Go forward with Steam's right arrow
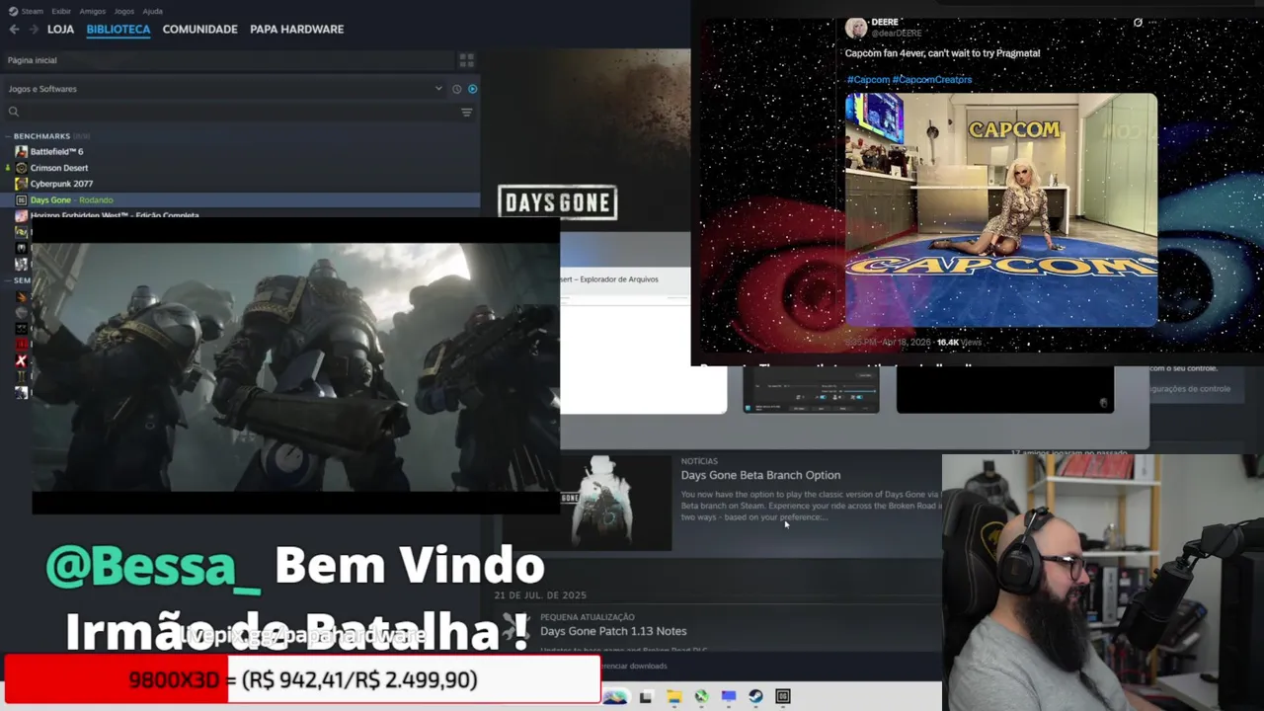 point(34,30)
